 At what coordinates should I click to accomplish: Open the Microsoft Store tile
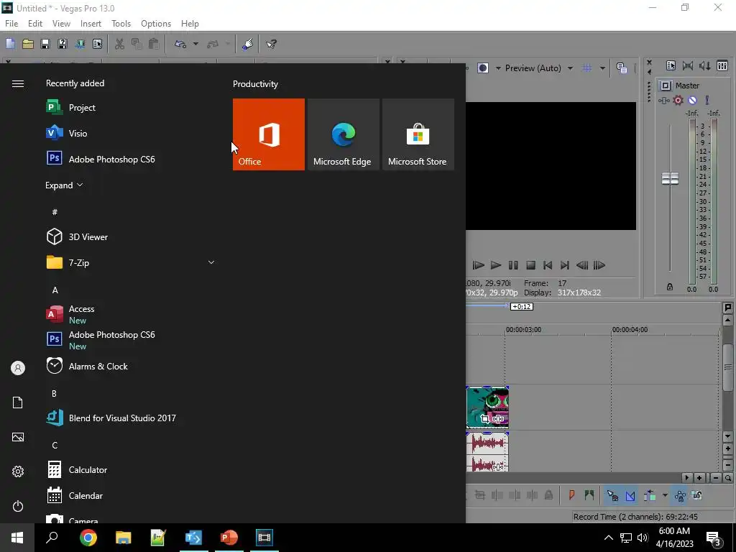coord(418,134)
